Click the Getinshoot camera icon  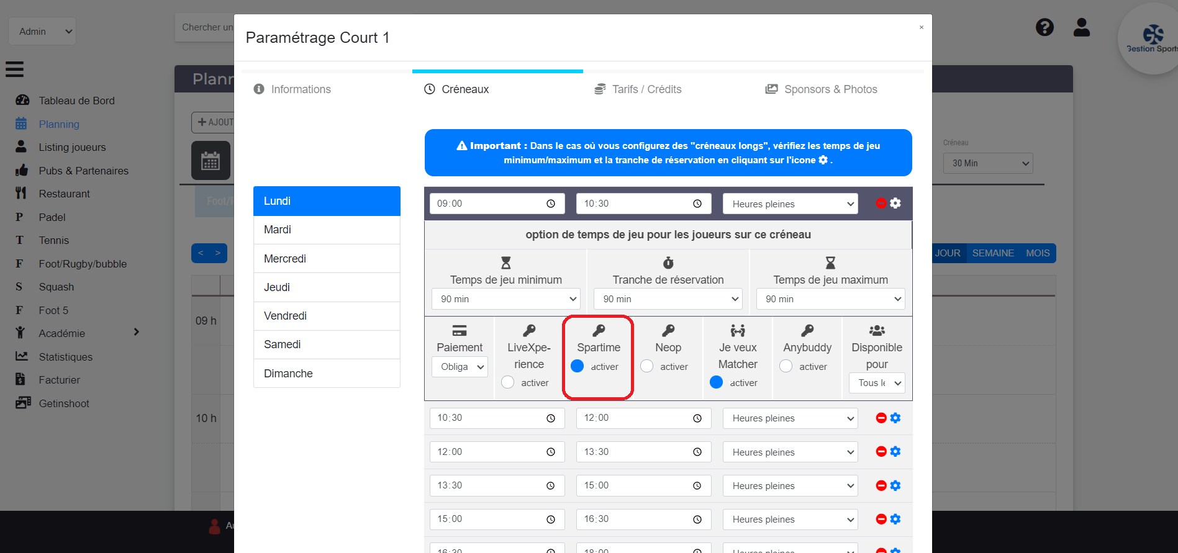click(23, 403)
